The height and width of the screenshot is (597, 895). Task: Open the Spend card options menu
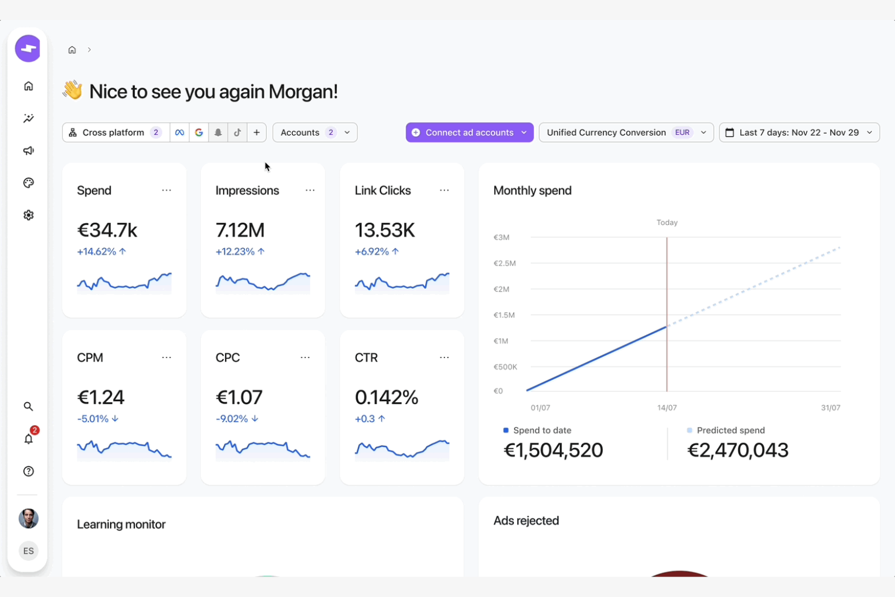[167, 190]
